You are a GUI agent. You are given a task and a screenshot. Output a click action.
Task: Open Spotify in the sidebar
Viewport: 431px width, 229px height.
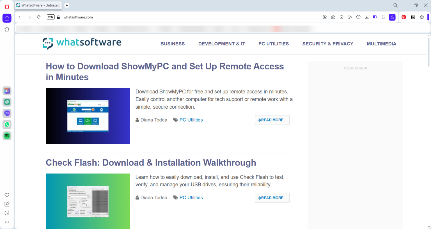click(x=7, y=136)
